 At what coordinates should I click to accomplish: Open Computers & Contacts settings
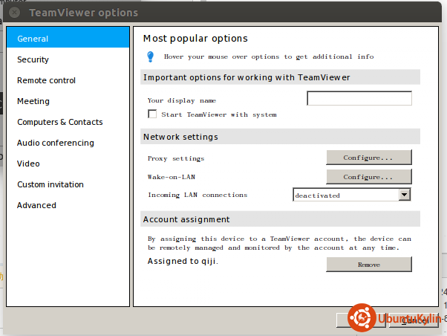click(60, 122)
